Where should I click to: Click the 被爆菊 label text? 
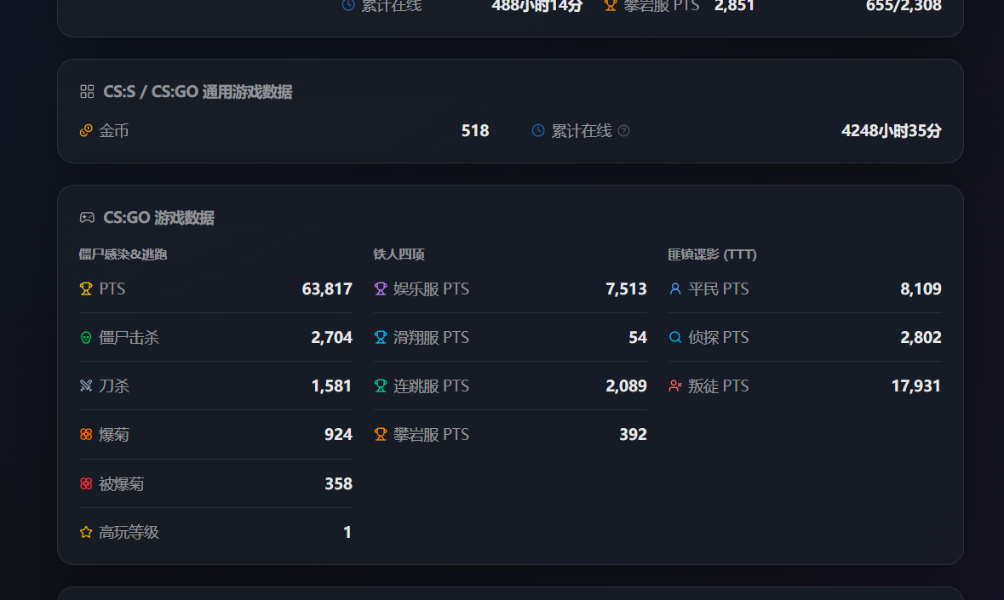click(122, 483)
